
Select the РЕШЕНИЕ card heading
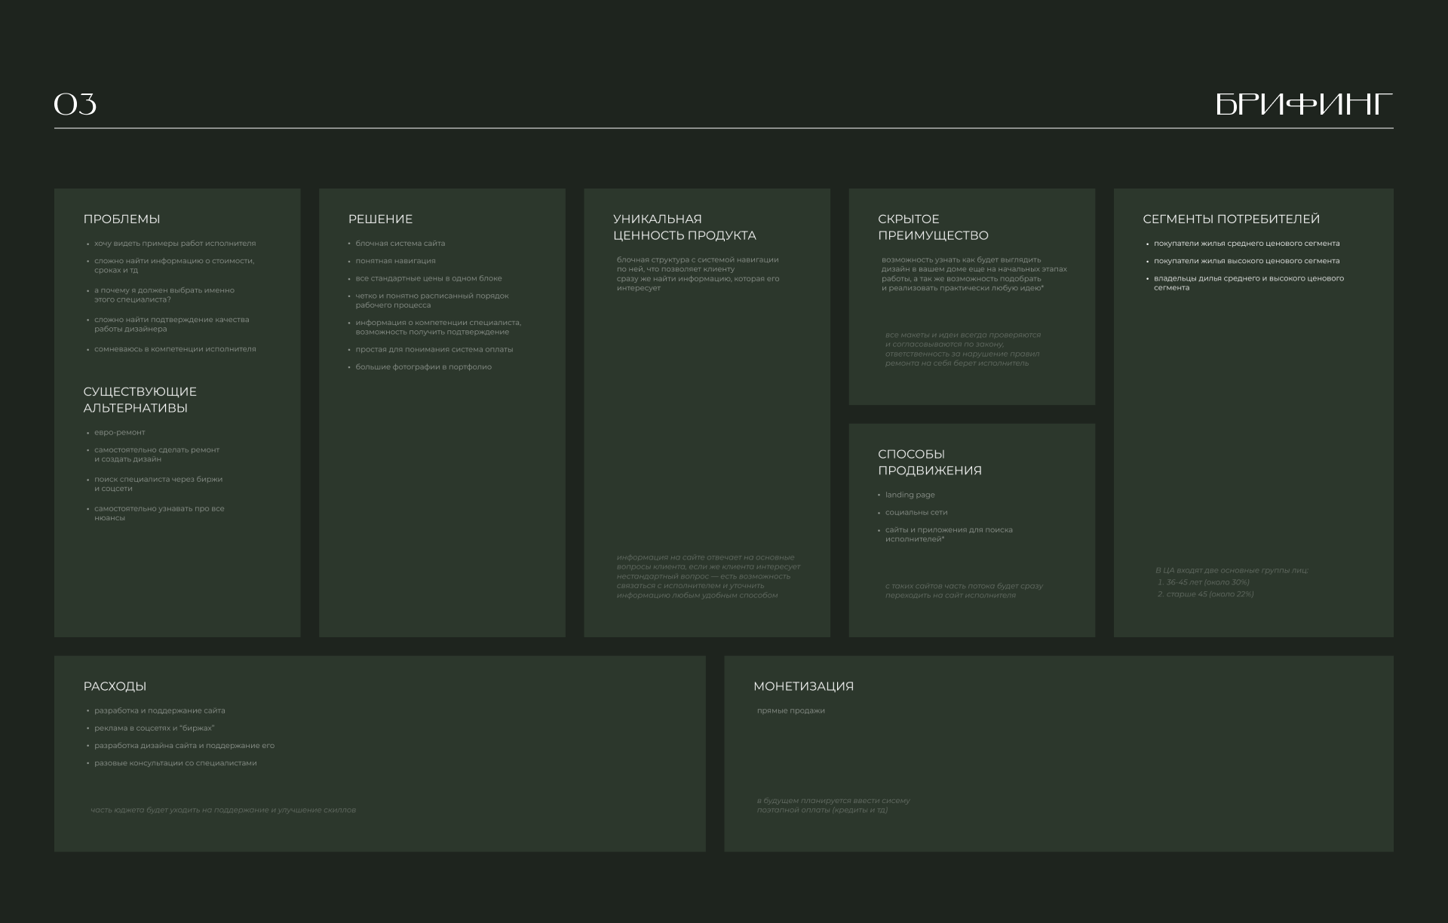(380, 219)
